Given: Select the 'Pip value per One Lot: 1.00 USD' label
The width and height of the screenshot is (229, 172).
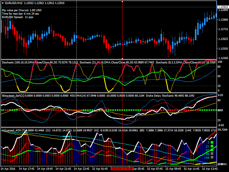Looking at the screenshot, I should click(x=22, y=10).
